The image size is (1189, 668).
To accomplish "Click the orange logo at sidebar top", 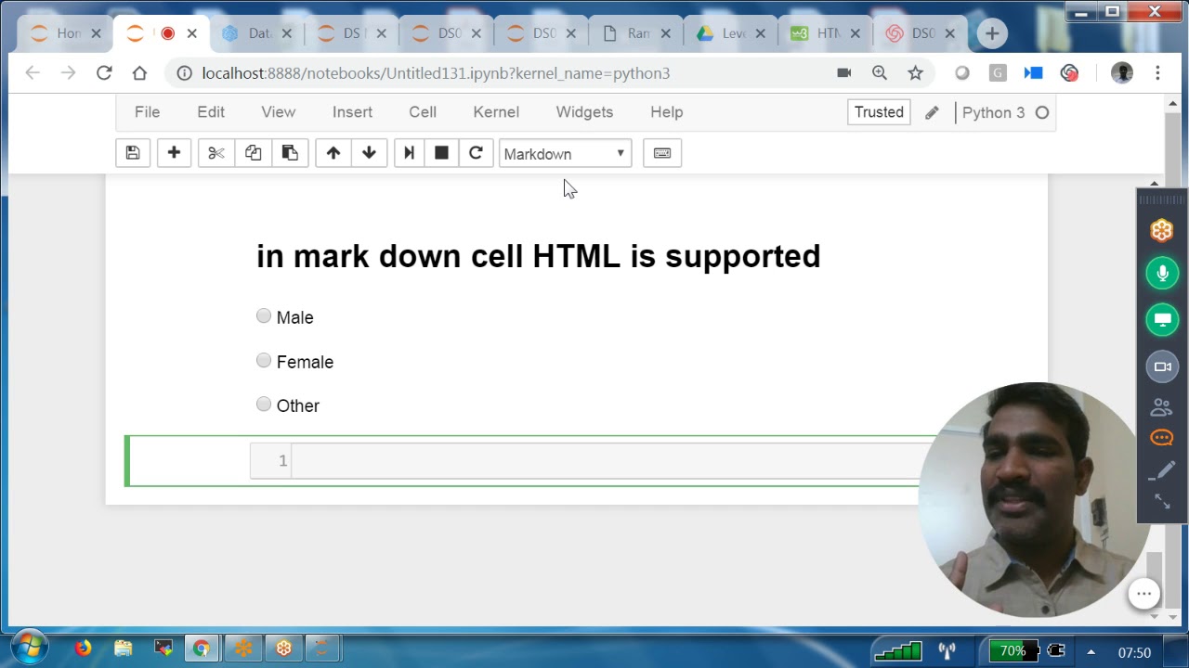I will [x=1162, y=230].
